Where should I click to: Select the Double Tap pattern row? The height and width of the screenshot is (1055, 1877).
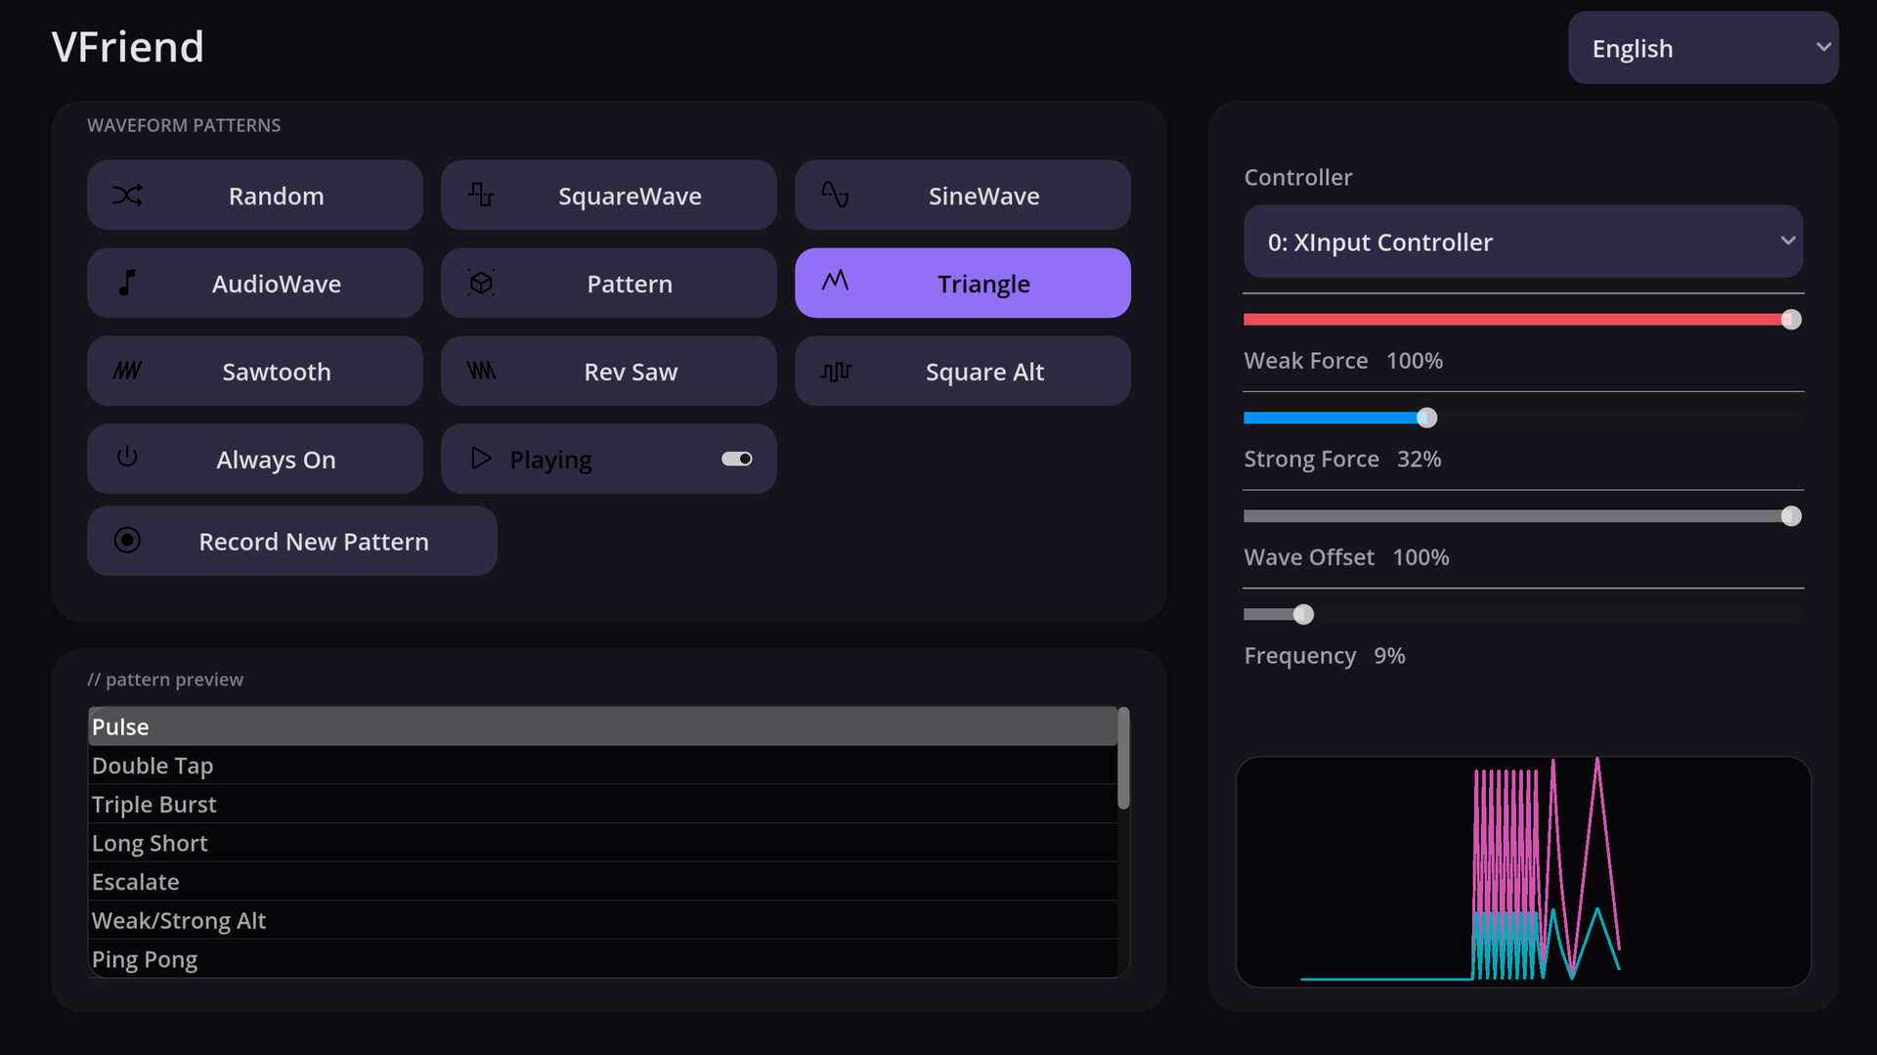click(603, 766)
